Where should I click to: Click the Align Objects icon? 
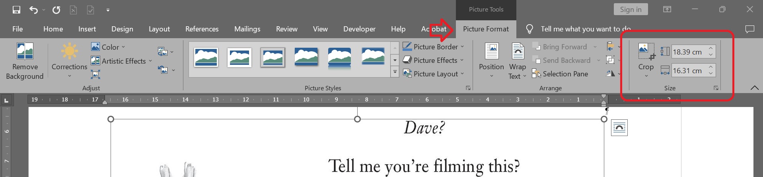tap(610, 47)
